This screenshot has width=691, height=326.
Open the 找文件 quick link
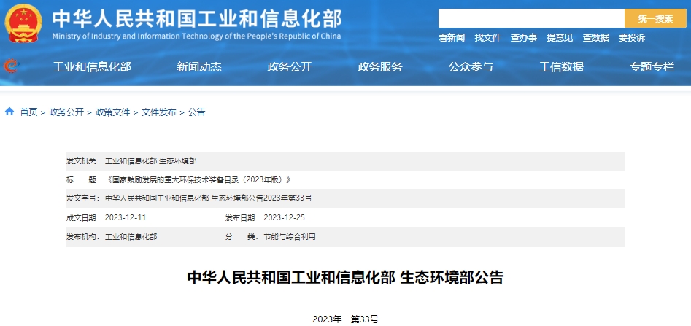[x=487, y=38]
